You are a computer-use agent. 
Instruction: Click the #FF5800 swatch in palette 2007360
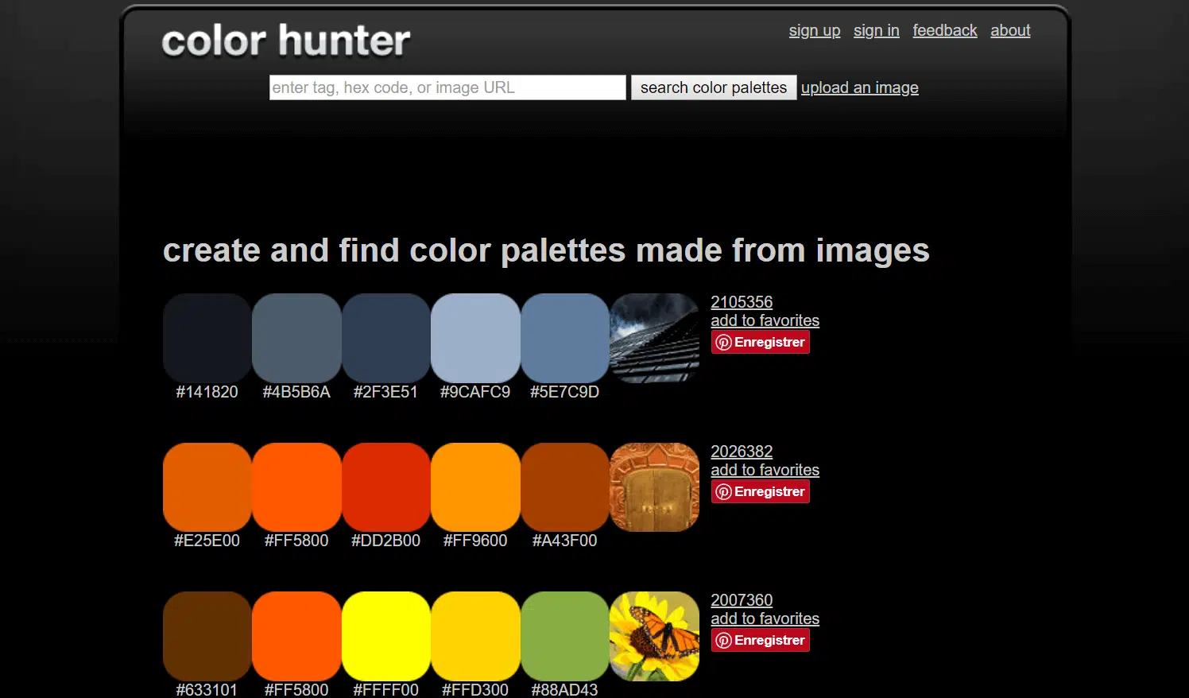[296, 636]
